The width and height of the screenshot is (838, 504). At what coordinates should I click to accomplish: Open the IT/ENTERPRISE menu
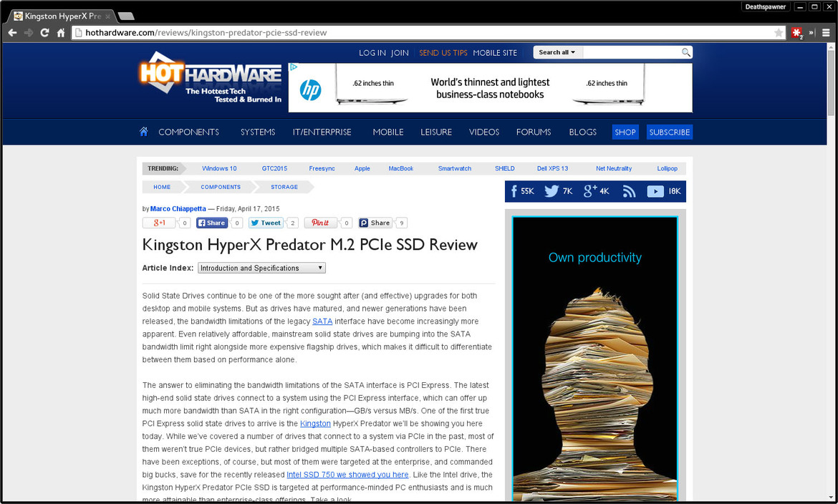(x=322, y=132)
